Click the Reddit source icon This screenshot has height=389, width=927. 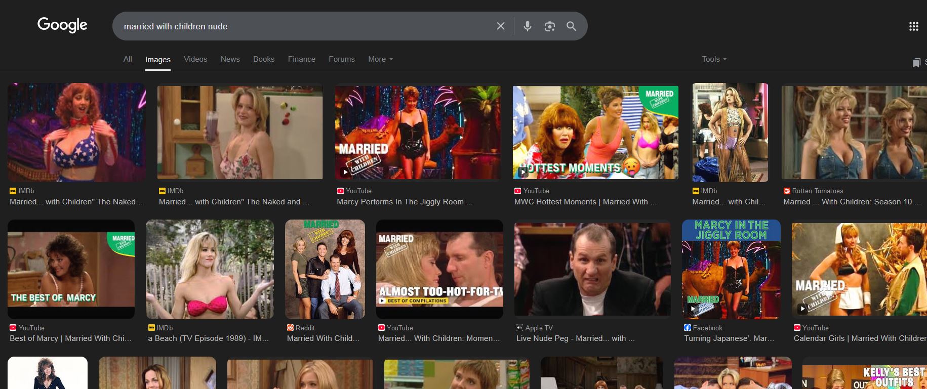pyautogui.click(x=290, y=328)
